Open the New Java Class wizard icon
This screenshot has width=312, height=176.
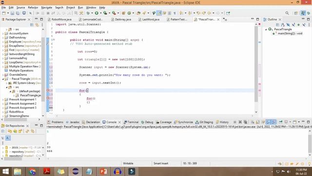[x=129, y=13]
